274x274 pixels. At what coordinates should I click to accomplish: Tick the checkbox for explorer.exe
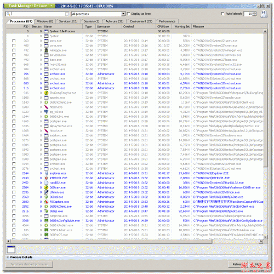pos(14,173)
